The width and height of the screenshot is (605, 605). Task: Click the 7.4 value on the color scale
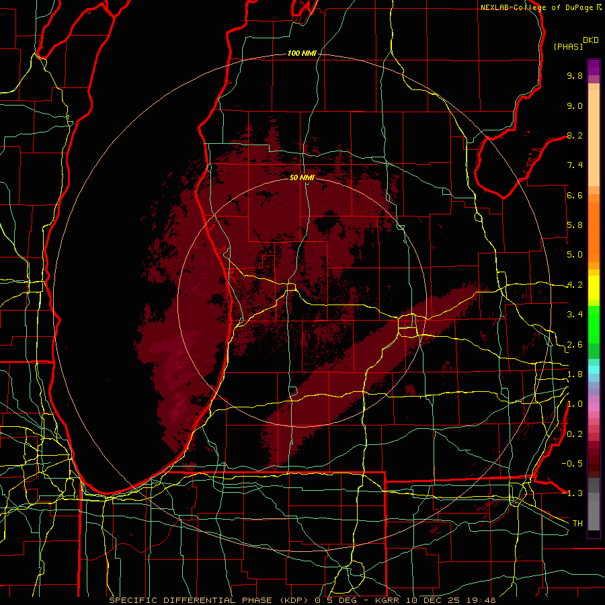tap(575, 165)
